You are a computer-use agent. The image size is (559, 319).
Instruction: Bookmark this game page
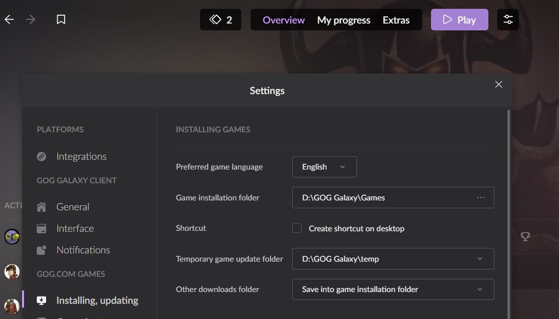click(61, 20)
